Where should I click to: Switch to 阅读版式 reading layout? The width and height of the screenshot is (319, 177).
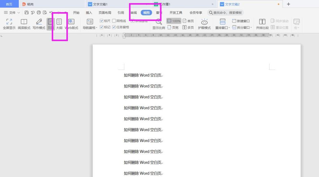click(24, 24)
